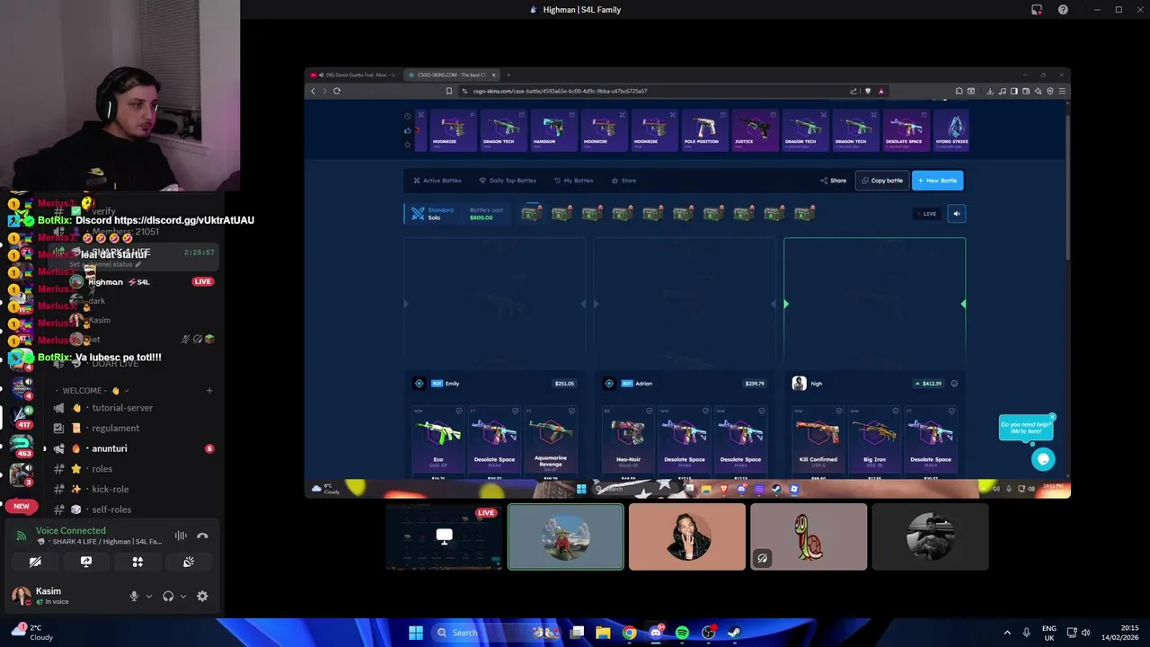Viewport: 1150px width, 647px height.
Task: Select the turtle avatar participant tile
Action: [809, 536]
